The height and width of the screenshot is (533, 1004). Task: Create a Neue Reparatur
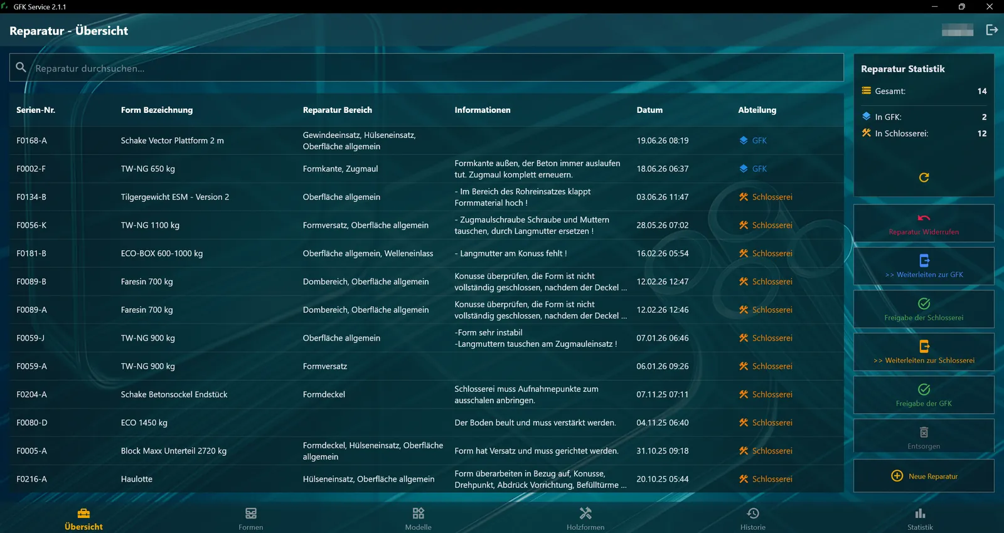pos(924,476)
